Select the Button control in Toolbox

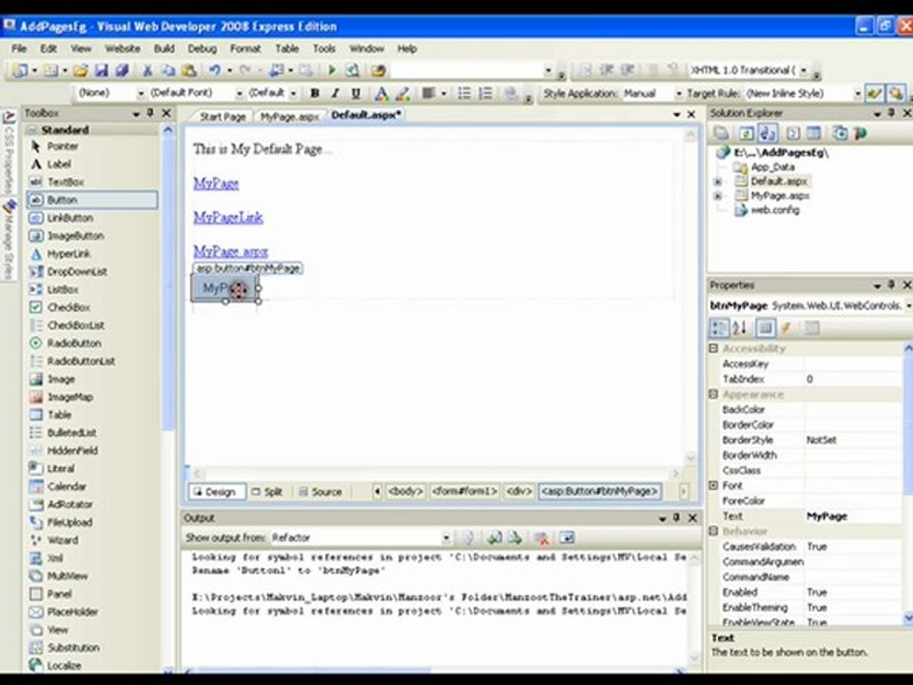(92, 200)
